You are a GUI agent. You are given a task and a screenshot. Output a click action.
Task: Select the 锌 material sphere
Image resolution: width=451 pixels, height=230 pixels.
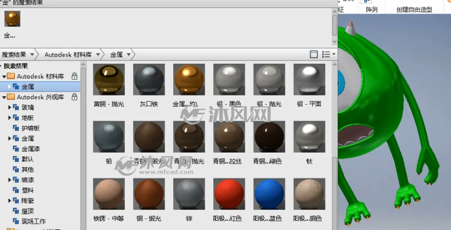pyautogui.click(x=189, y=194)
